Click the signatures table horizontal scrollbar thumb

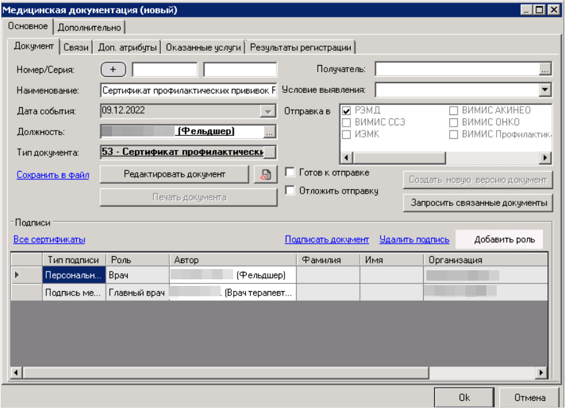click(226, 373)
